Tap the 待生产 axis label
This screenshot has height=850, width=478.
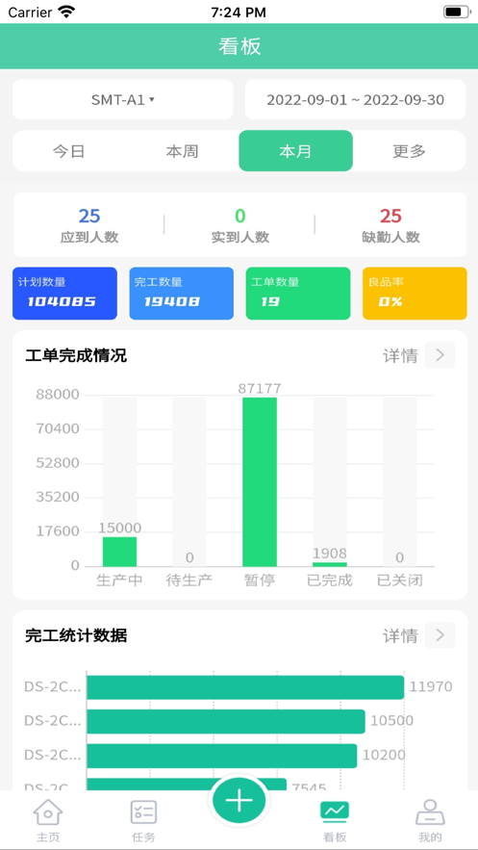point(189,580)
